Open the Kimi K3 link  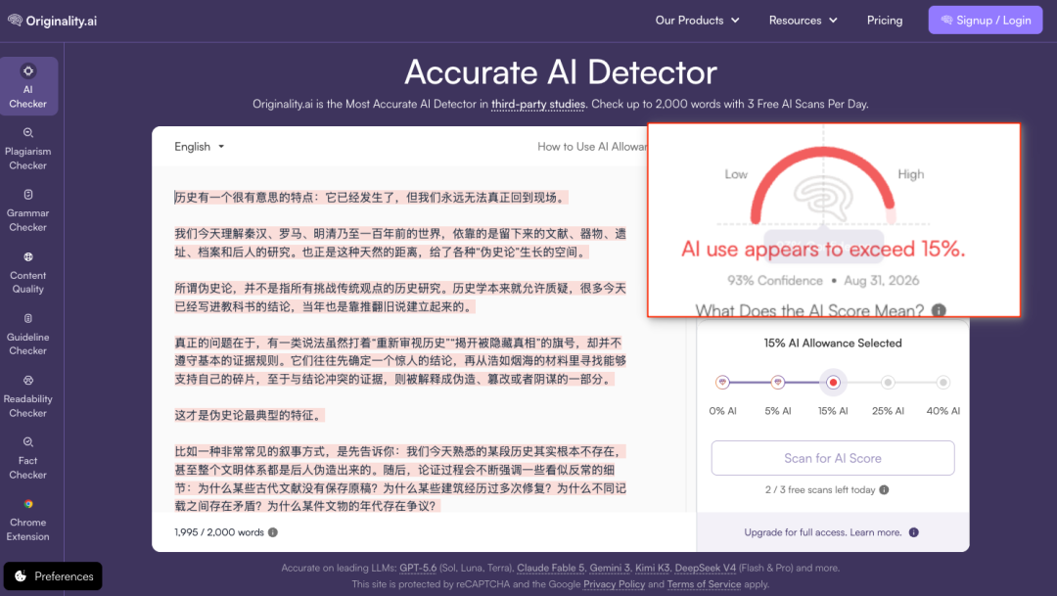(x=653, y=568)
